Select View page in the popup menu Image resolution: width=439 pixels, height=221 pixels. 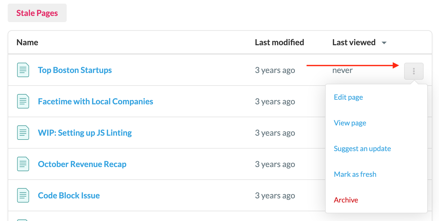[x=350, y=123]
